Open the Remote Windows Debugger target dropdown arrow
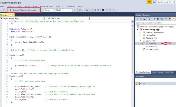176x107 pixels. (37, 10)
